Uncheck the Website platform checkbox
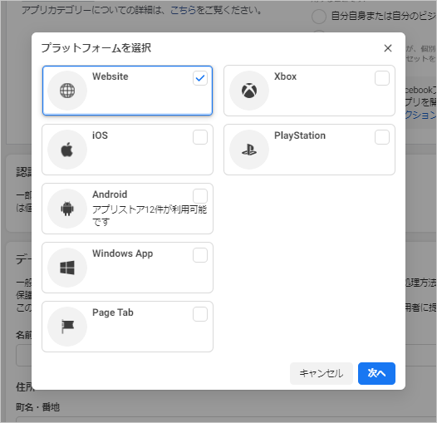 click(200, 78)
